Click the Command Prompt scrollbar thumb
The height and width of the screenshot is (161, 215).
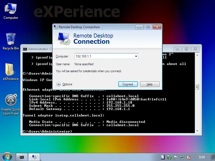tap(197, 87)
